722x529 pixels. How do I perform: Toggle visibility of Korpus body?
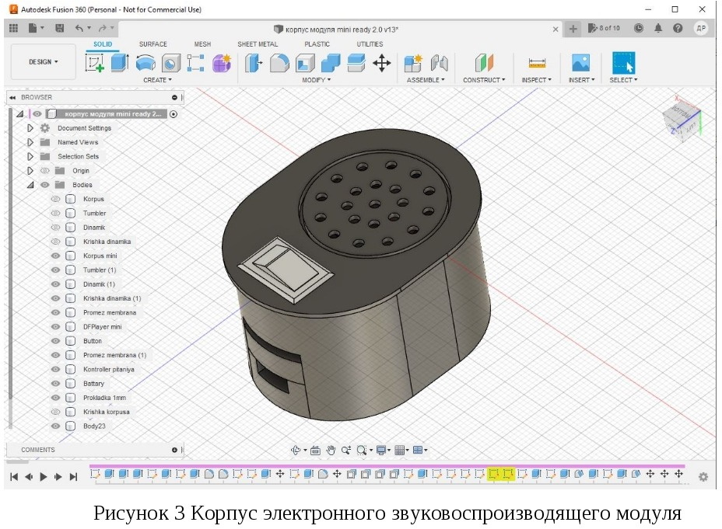click(55, 199)
